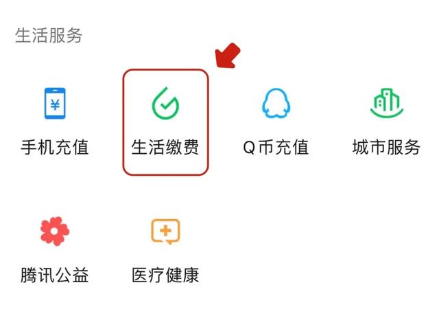The height and width of the screenshot is (331, 439).
Task: Open the green 生活缴费 icon
Action: (165, 104)
